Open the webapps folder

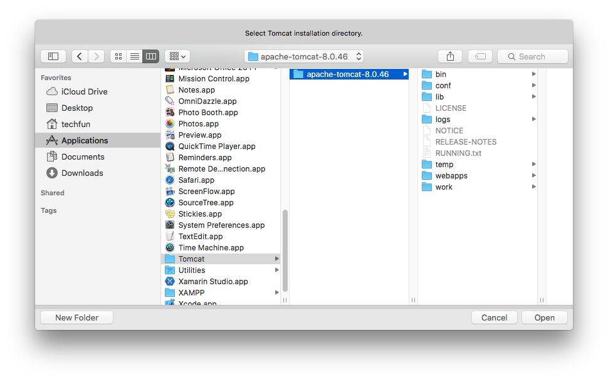478,175
